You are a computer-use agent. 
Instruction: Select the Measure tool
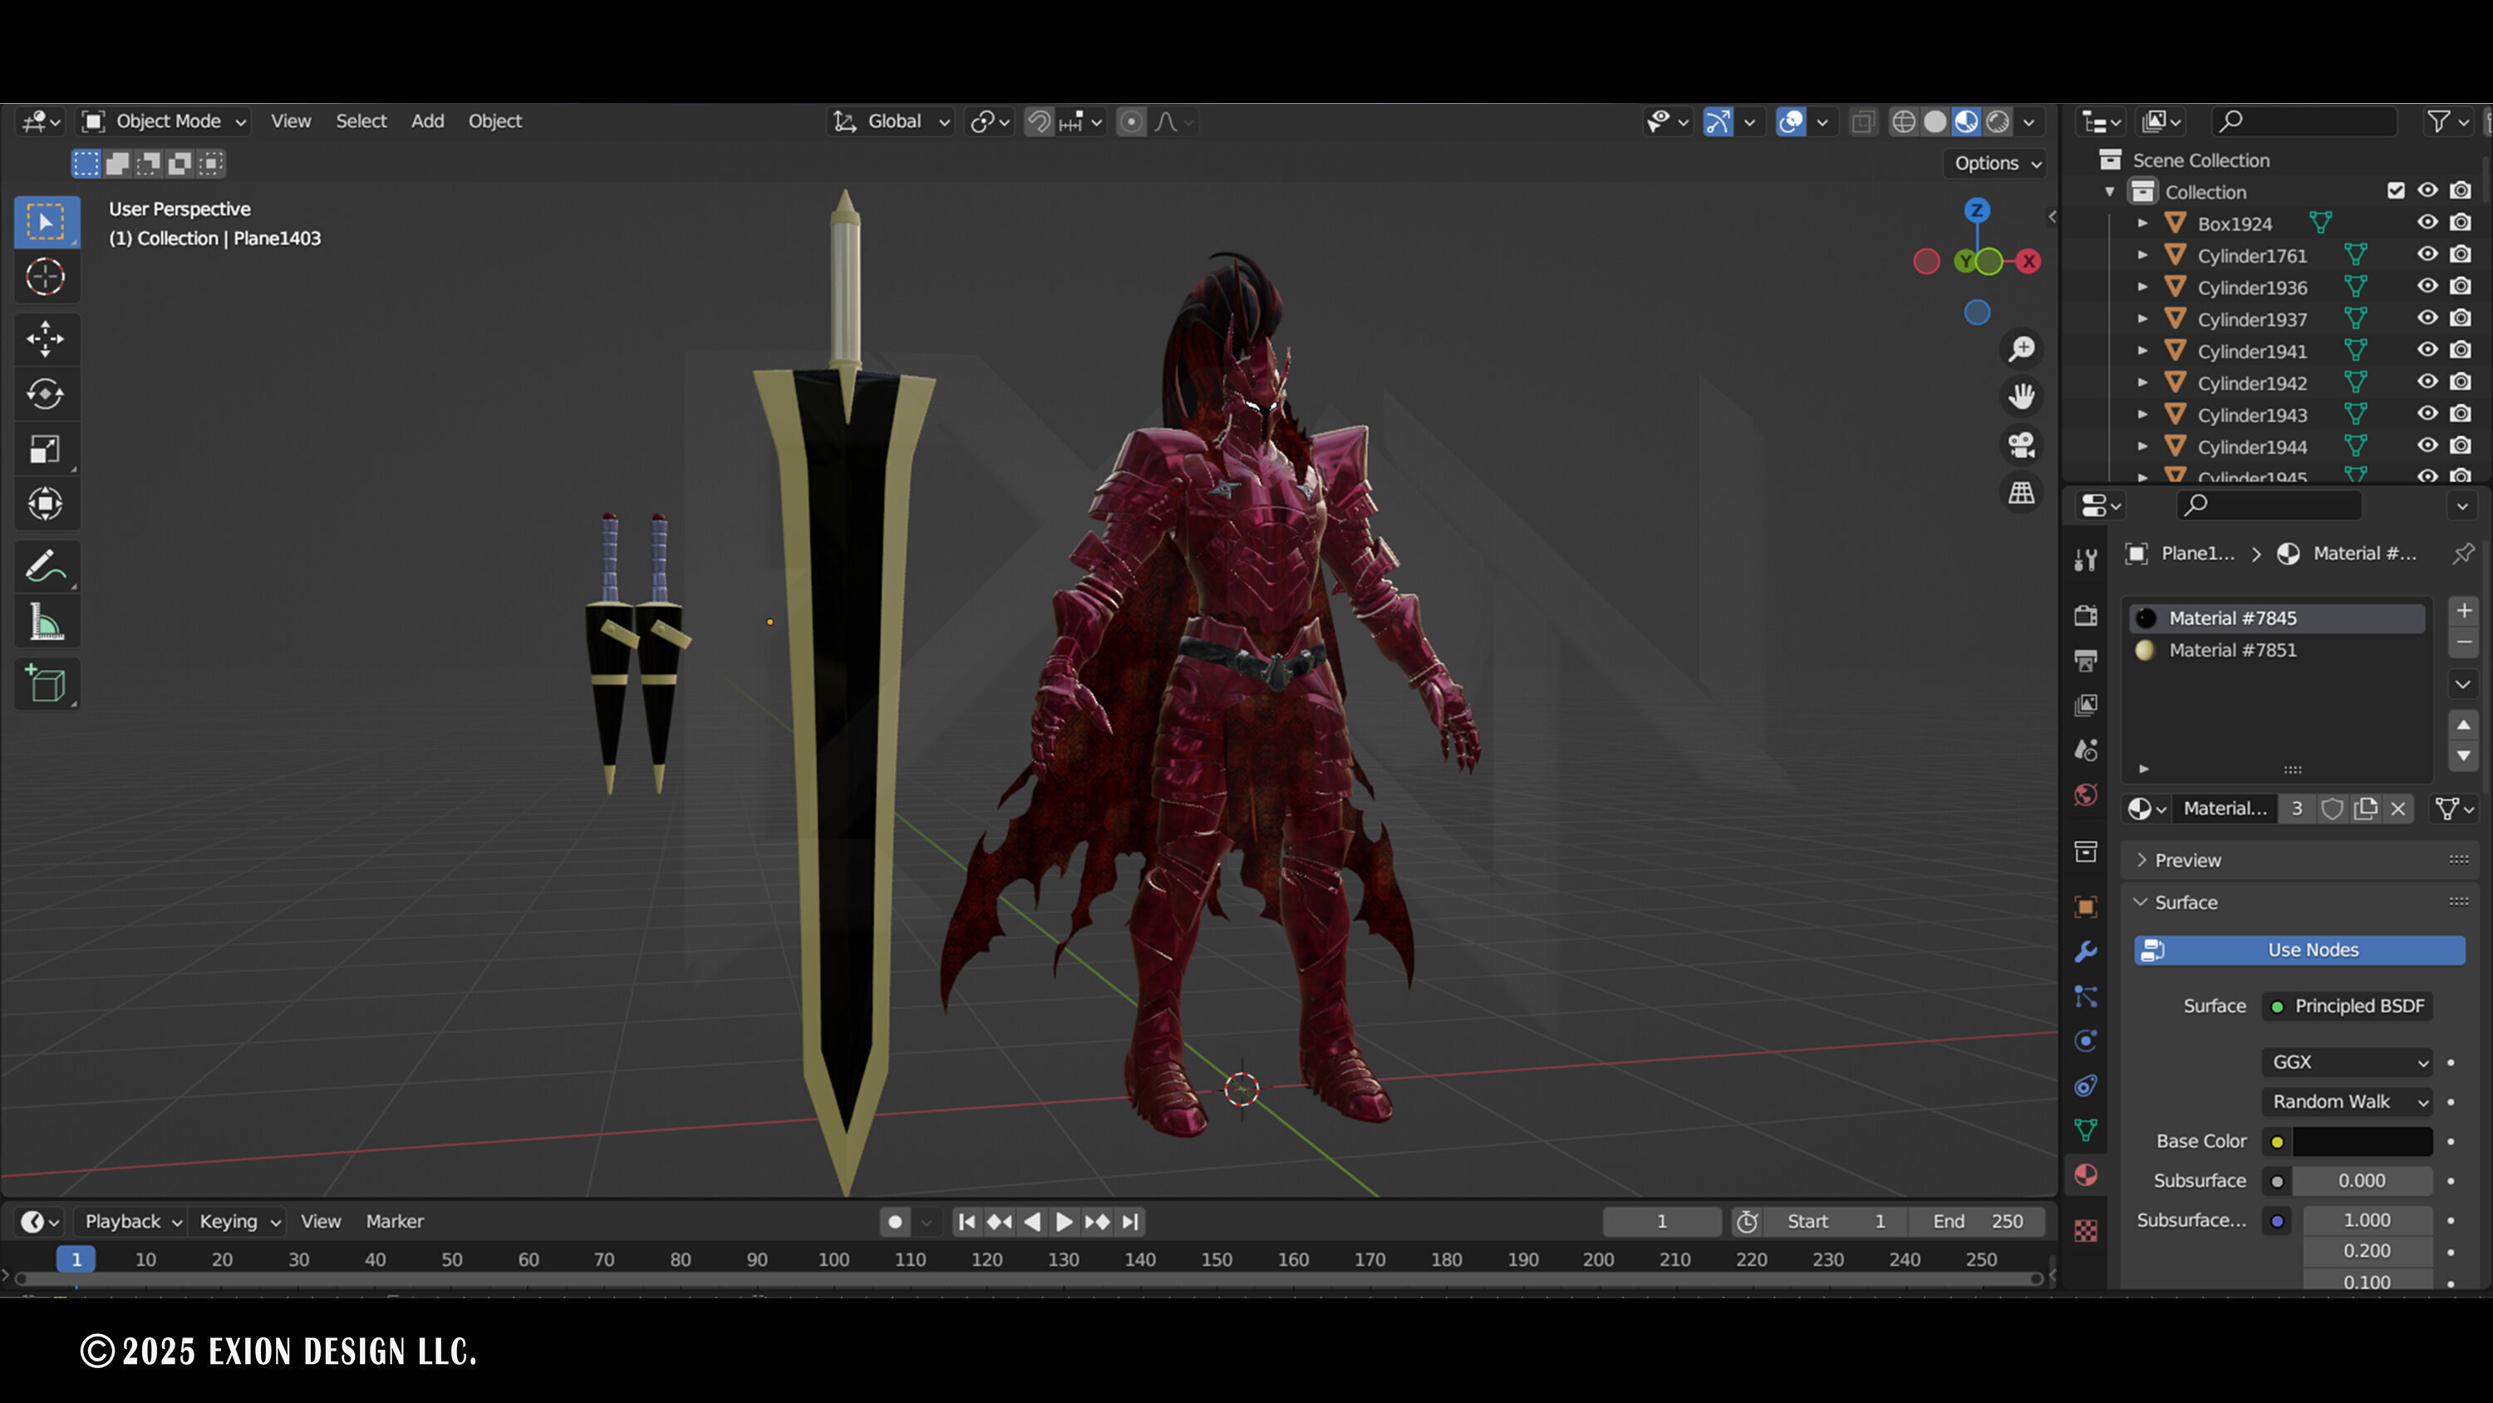click(x=46, y=623)
